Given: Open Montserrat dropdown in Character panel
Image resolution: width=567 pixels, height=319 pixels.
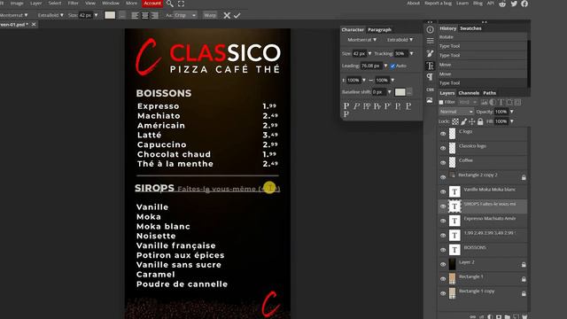Looking at the screenshot, I should pyautogui.click(x=362, y=40).
